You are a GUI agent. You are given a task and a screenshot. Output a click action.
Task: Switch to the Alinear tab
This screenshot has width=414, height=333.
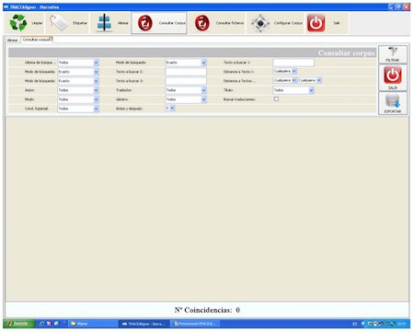13,40
